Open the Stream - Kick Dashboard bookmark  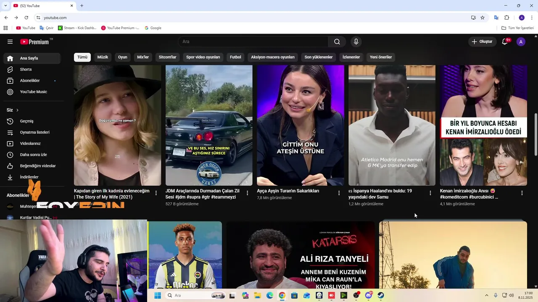coord(77,28)
